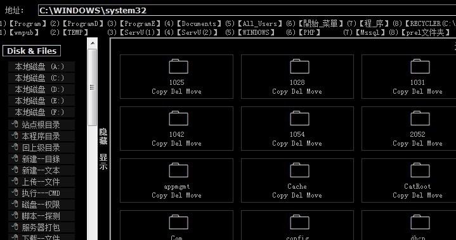Jump to shortcut (2)【ProgramD】
Image resolution: width=456 pixels, height=240 pixels.
point(77,24)
